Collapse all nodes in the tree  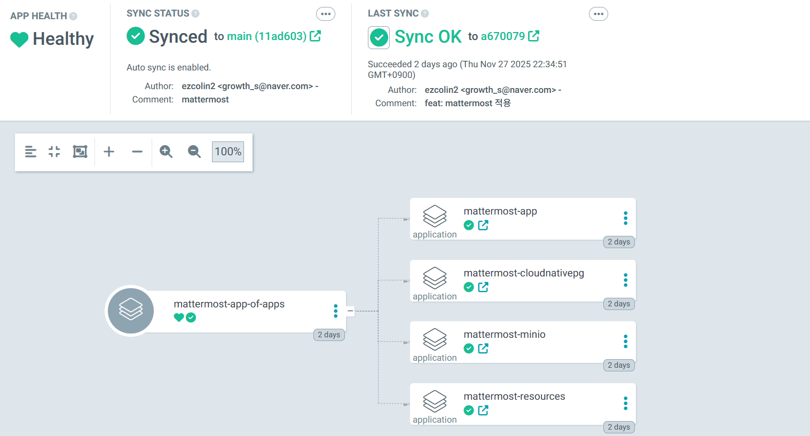click(54, 152)
